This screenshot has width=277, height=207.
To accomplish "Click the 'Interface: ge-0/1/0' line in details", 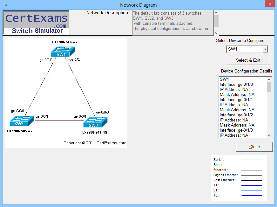I will (236, 85).
